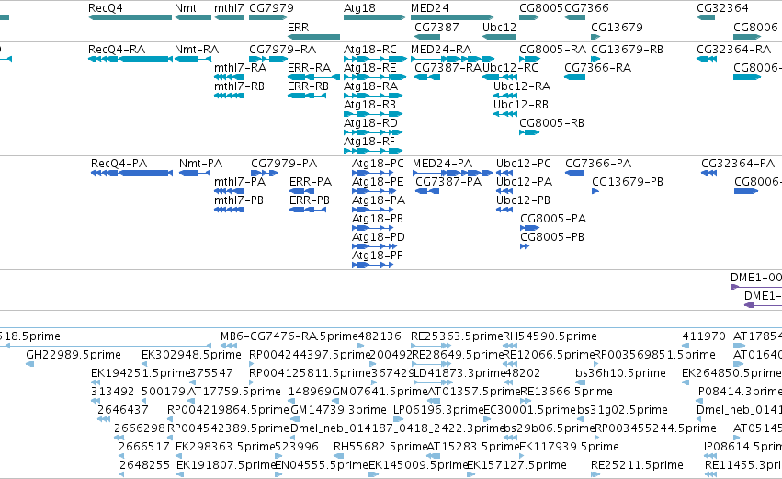The width and height of the screenshot is (782, 479).
Task: Click the mthl7-PB protein label
Action: point(238,200)
